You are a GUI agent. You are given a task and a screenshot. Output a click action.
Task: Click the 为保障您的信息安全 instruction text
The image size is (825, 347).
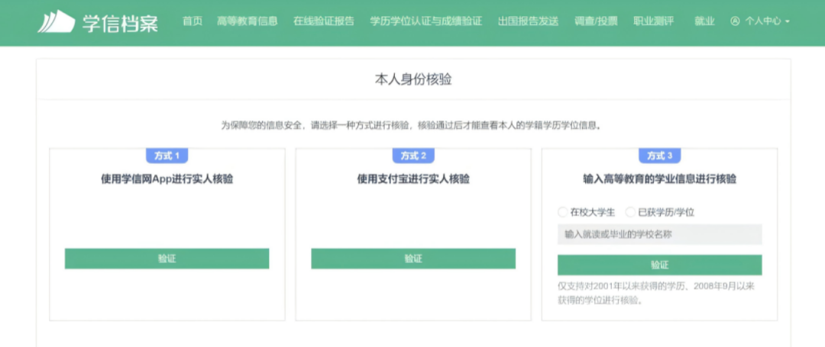(x=411, y=126)
